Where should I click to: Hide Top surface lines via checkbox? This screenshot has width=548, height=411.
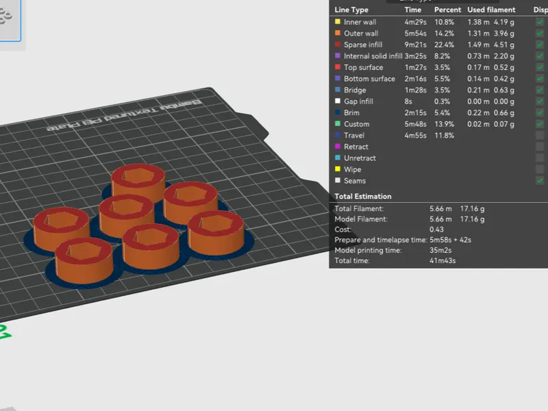pos(540,67)
